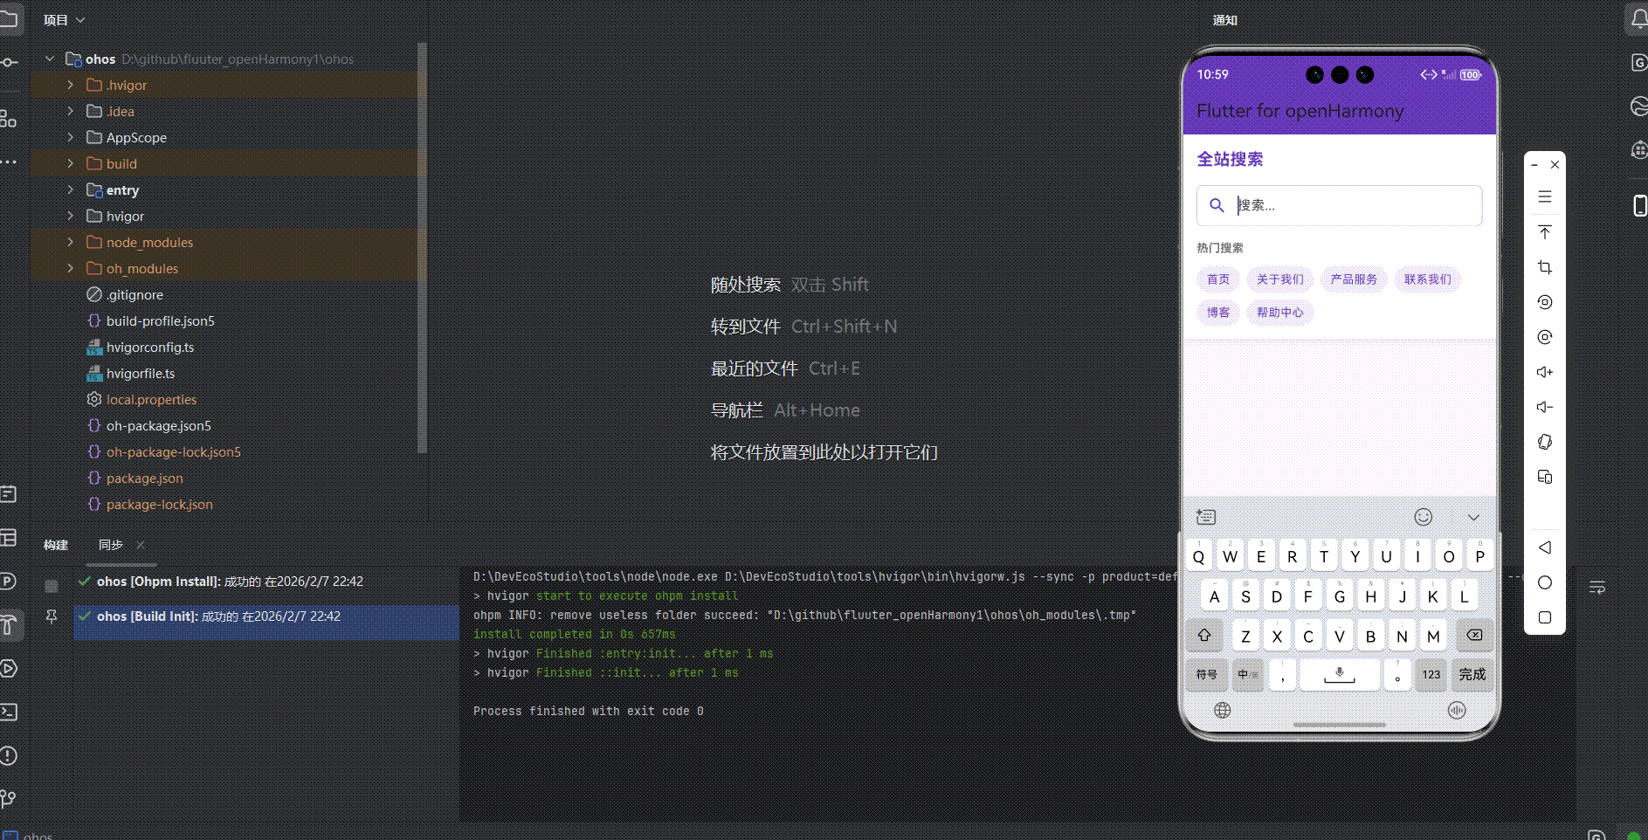Screen dimensions: 1648x840
Task: Open the Run tool window icon
Action: coord(9,669)
